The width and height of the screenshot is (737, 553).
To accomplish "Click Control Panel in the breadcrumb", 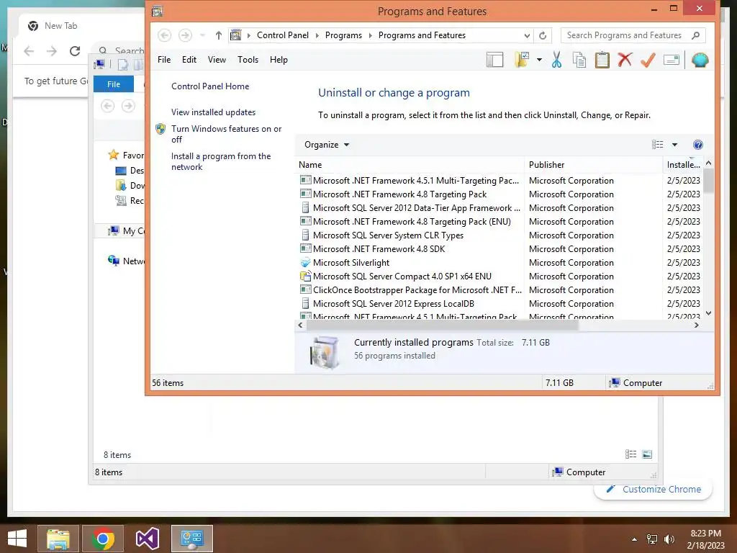I will coord(282,35).
